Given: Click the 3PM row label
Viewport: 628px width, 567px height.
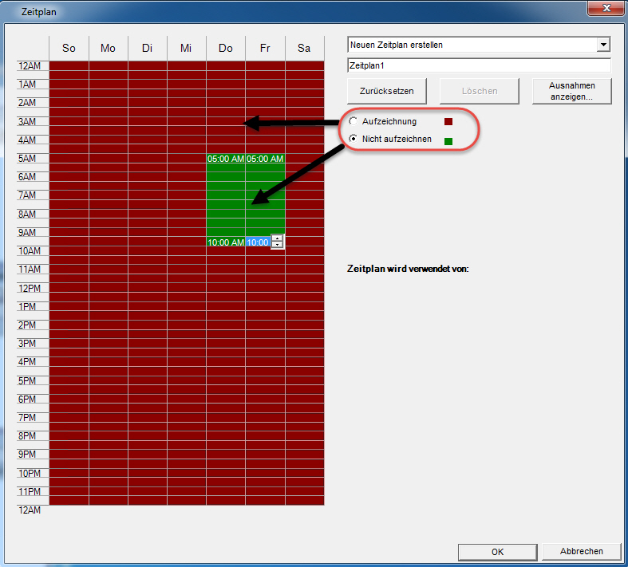Looking at the screenshot, I should pyautogui.click(x=27, y=344).
